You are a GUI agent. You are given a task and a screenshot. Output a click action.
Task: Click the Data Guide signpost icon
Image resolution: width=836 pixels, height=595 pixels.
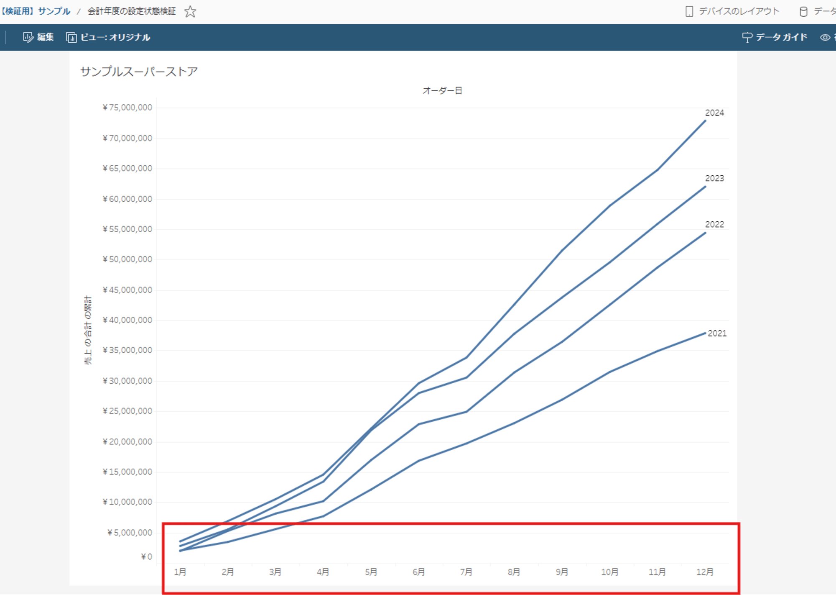(x=747, y=38)
